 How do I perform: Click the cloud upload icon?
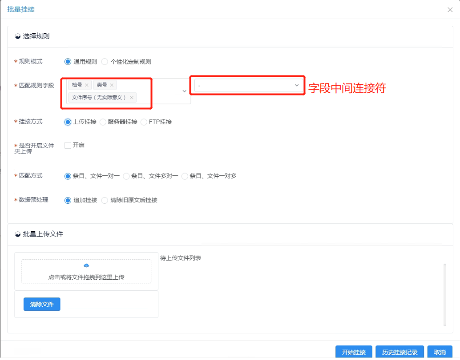[86, 265]
